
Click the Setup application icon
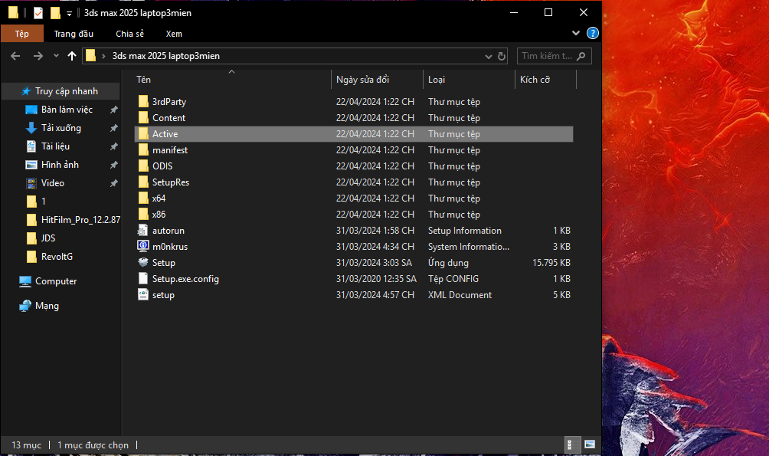tap(143, 263)
